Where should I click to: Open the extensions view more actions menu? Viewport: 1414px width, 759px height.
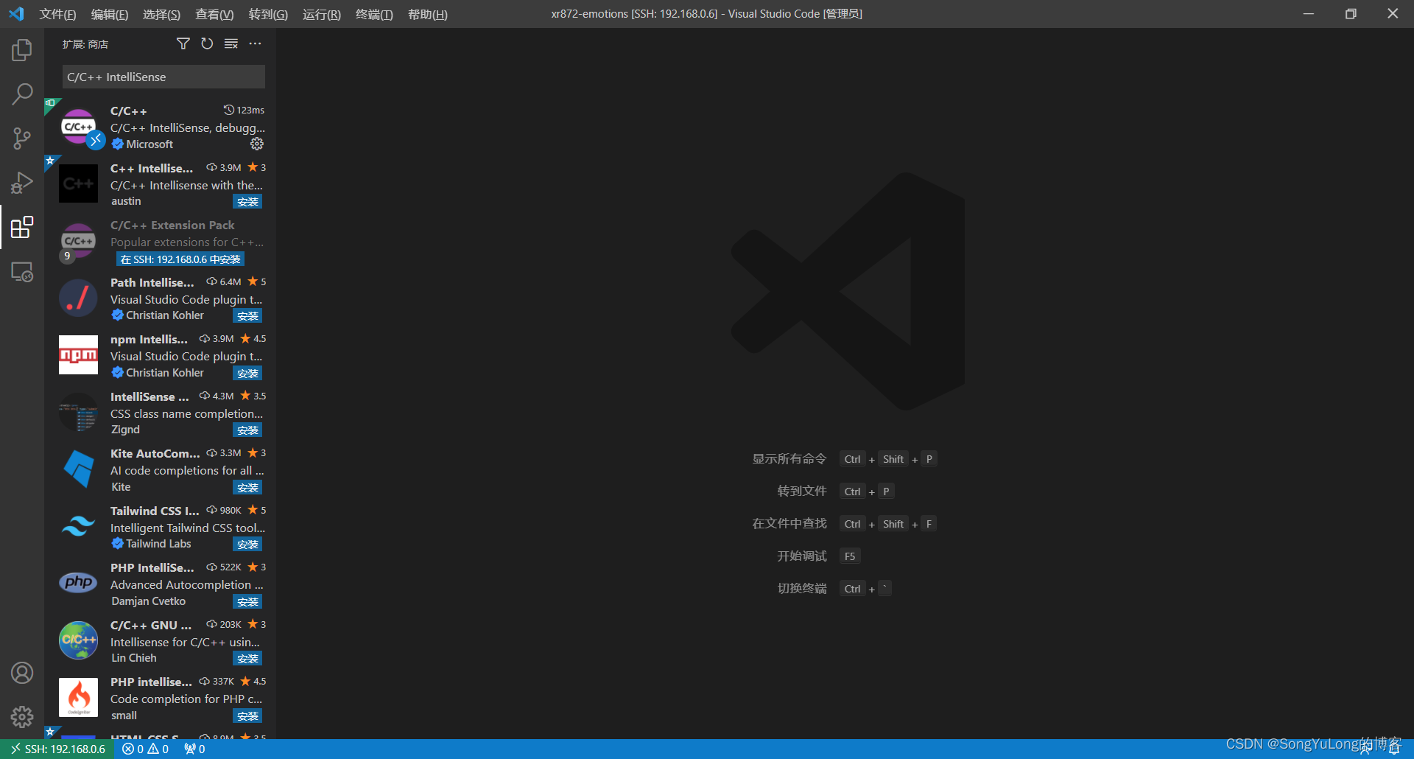[255, 43]
